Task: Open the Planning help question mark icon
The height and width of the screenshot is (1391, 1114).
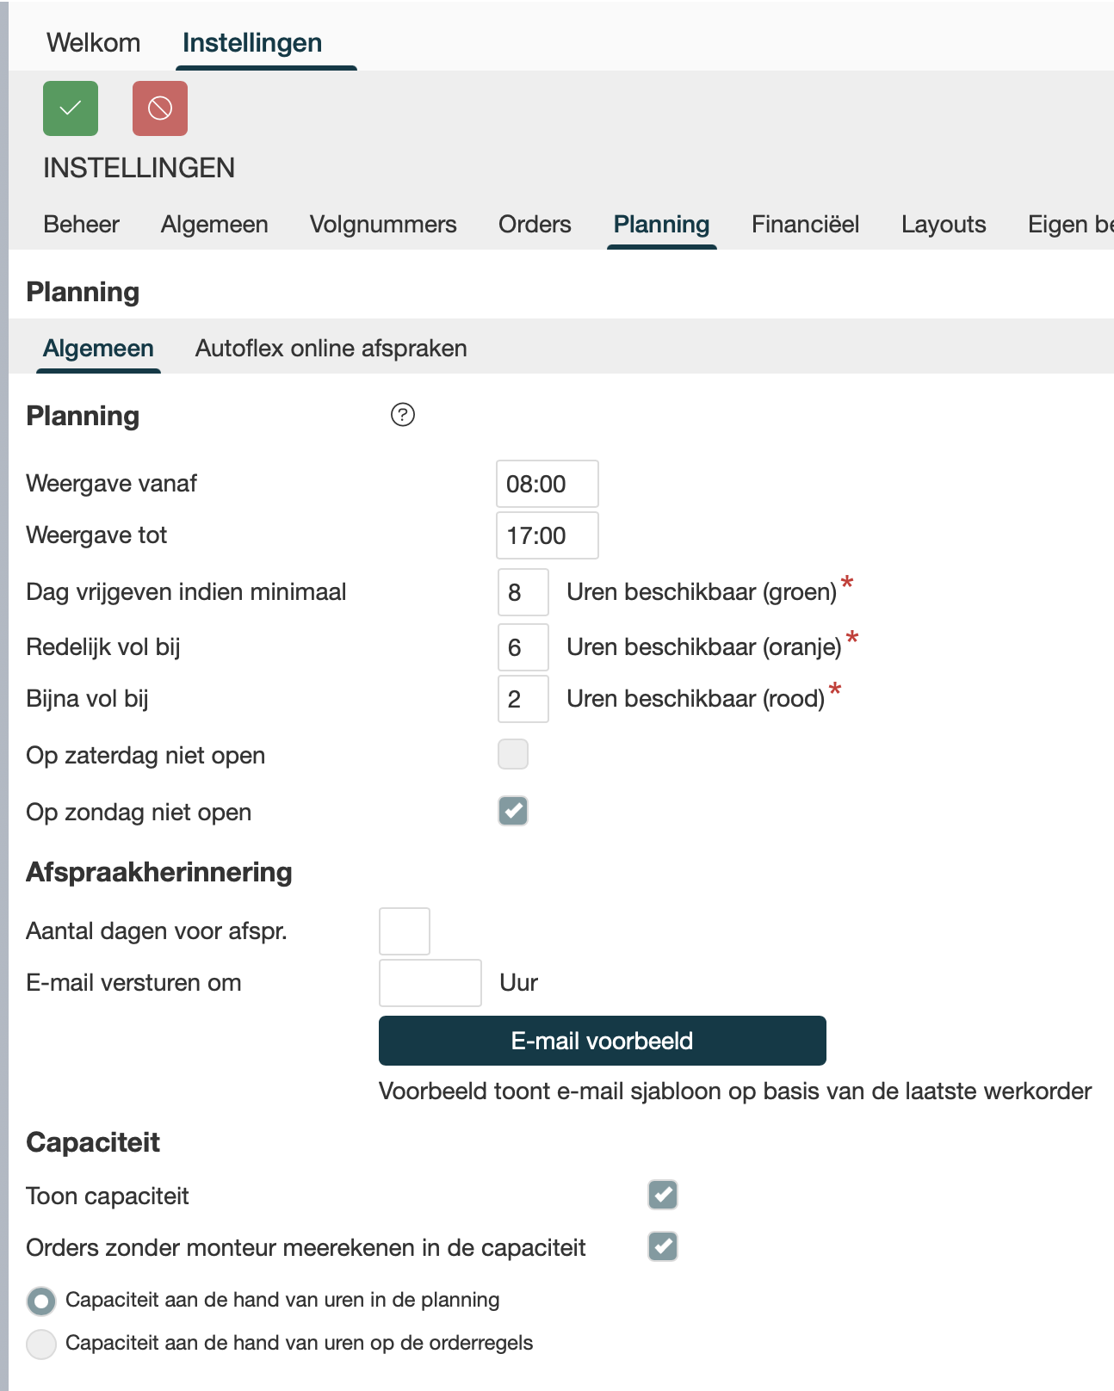Action: pos(403,415)
